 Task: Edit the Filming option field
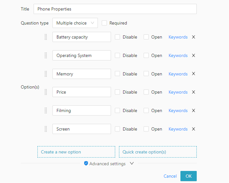(82, 110)
